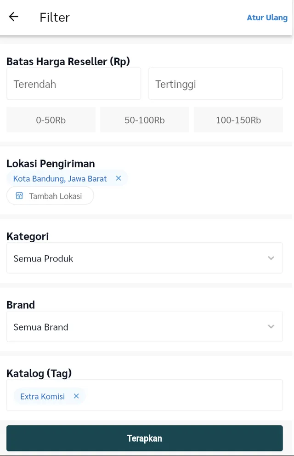Click the Filter page title
This screenshot has height=456, width=294.
pos(55,17)
